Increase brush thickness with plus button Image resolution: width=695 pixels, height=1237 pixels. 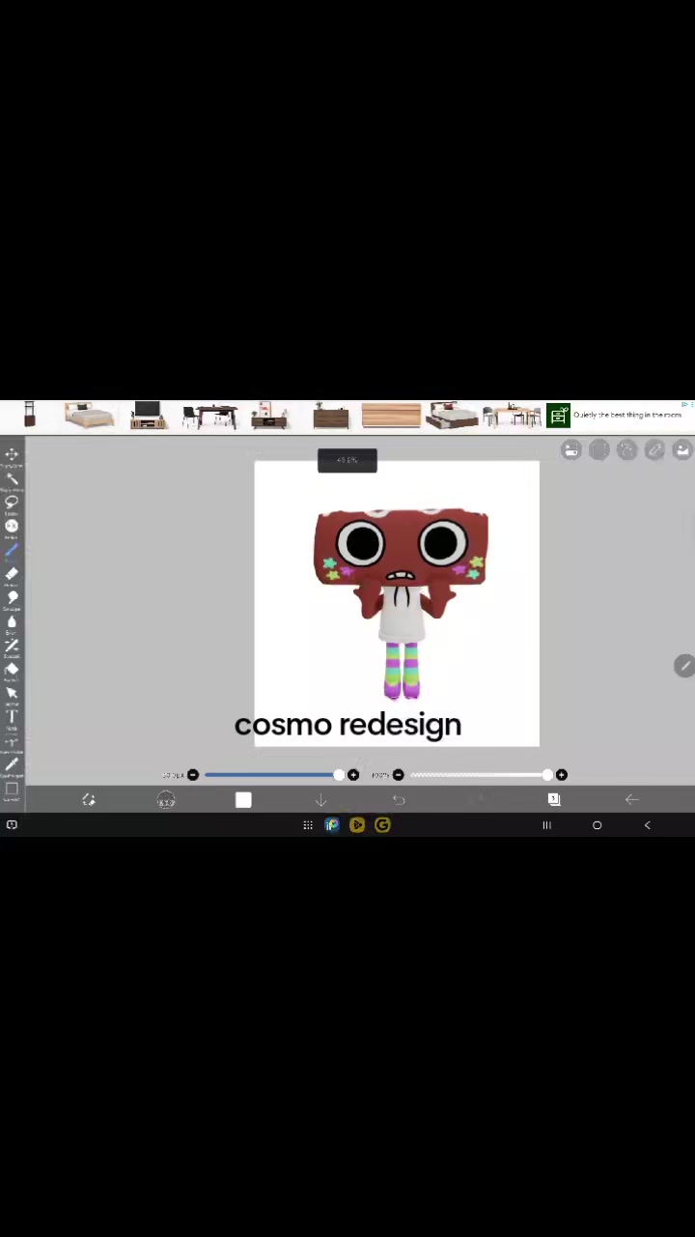click(353, 775)
